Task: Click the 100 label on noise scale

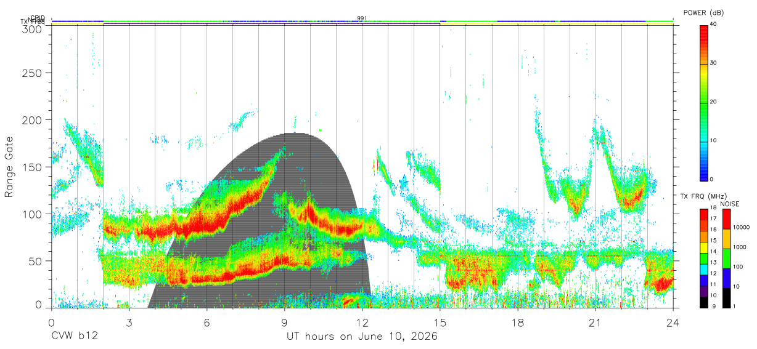Action: 738,267
